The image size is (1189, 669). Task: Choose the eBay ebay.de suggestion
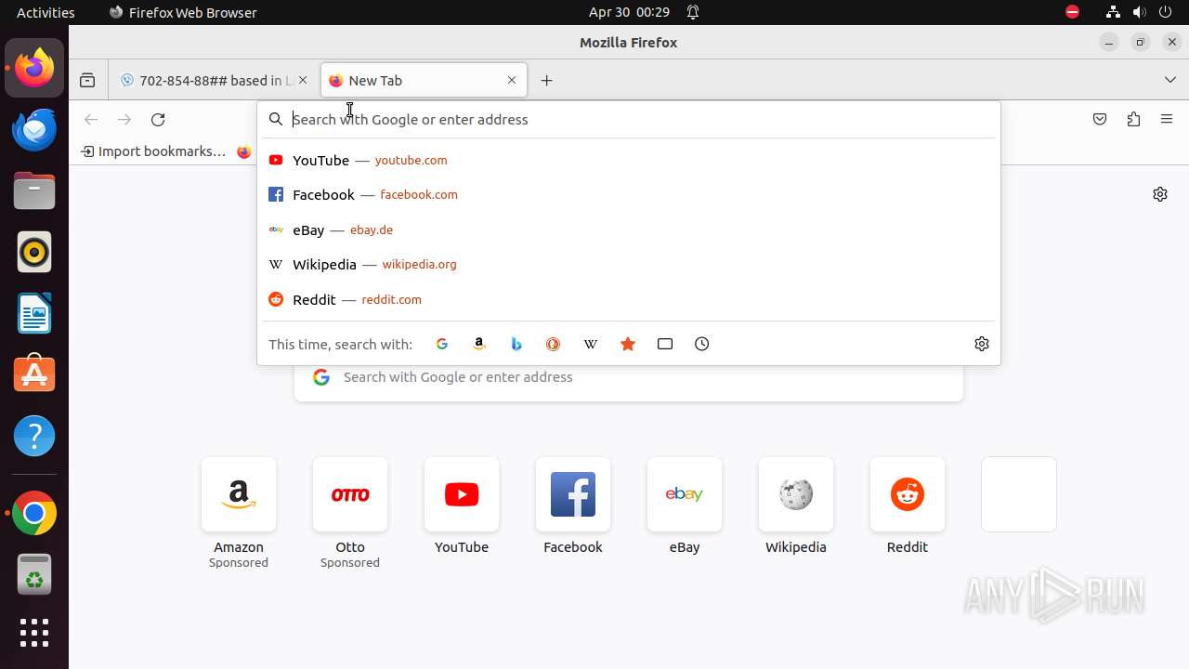coord(629,230)
